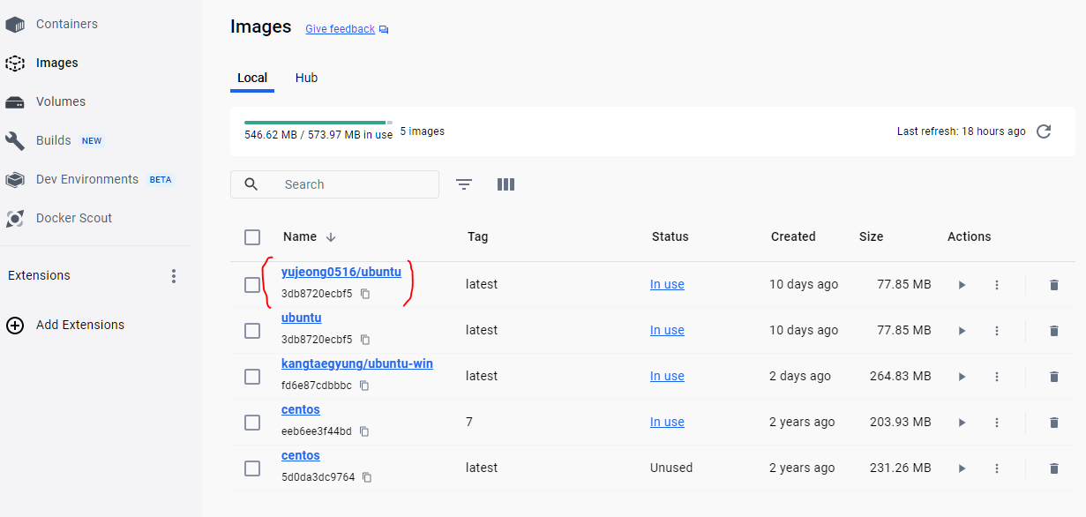Copy image ID 5d0da3dc9764
Image resolution: width=1086 pixels, height=517 pixels.
[x=367, y=477]
